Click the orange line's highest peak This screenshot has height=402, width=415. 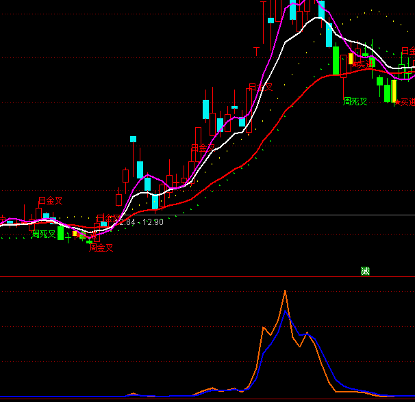(285, 291)
